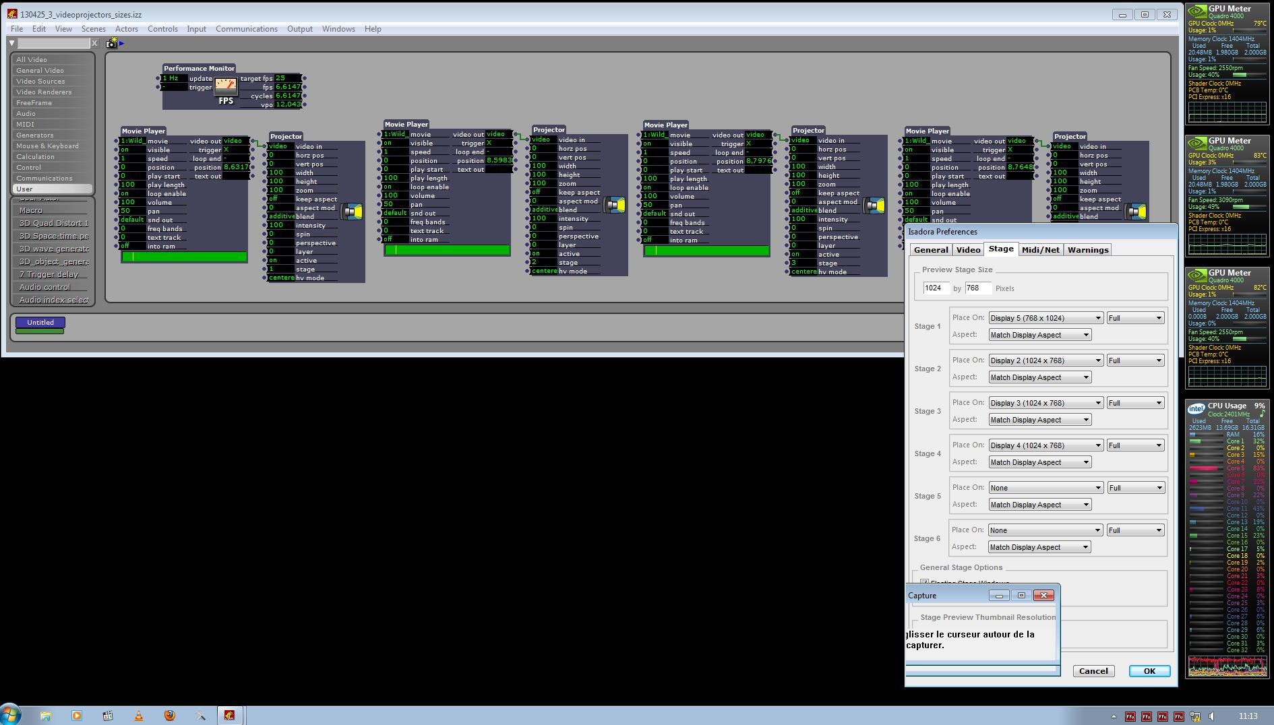
Task: Open the Communications menu
Action: tap(247, 29)
